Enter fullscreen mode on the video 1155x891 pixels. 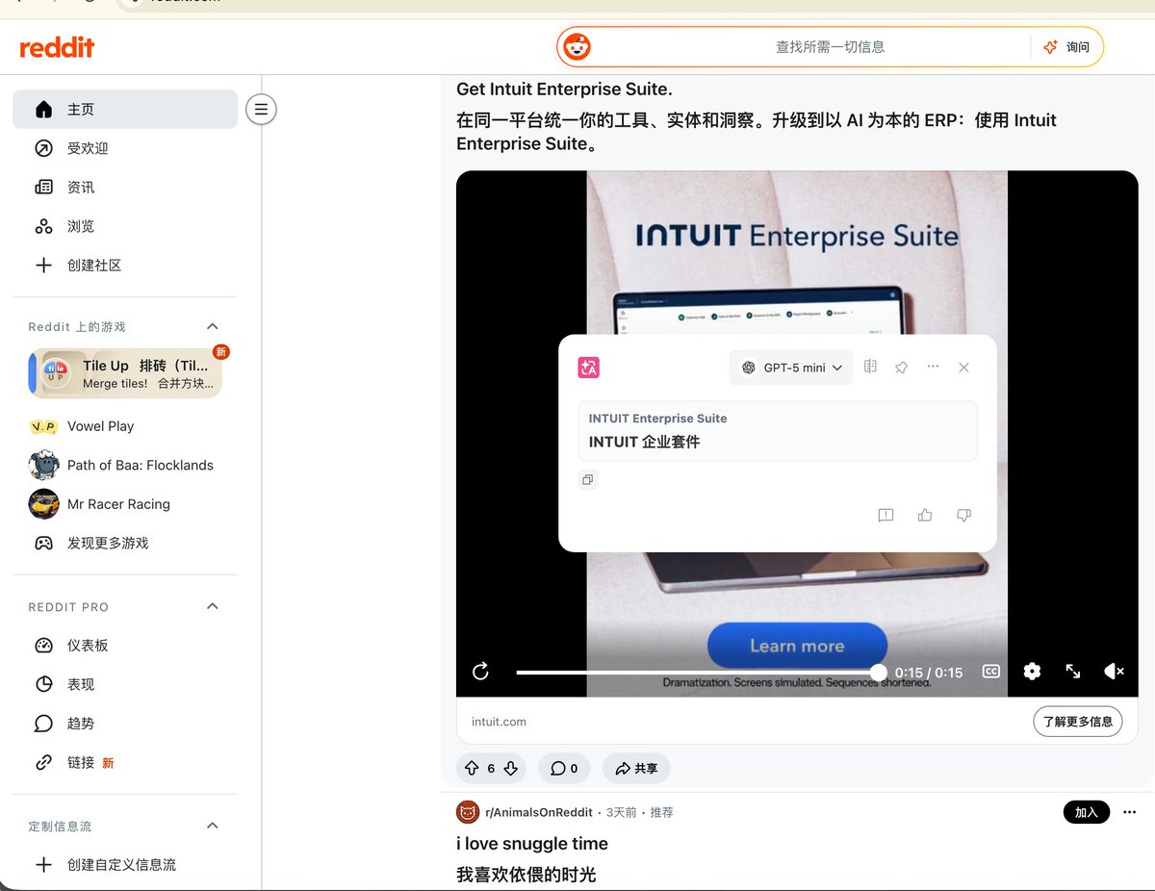click(1073, 672)
